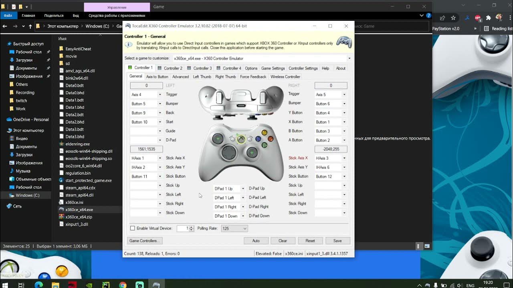The width and height of the screenshot is (513, 288).
Task: Switch Explorer to details view icon
Action: (418, 246)
